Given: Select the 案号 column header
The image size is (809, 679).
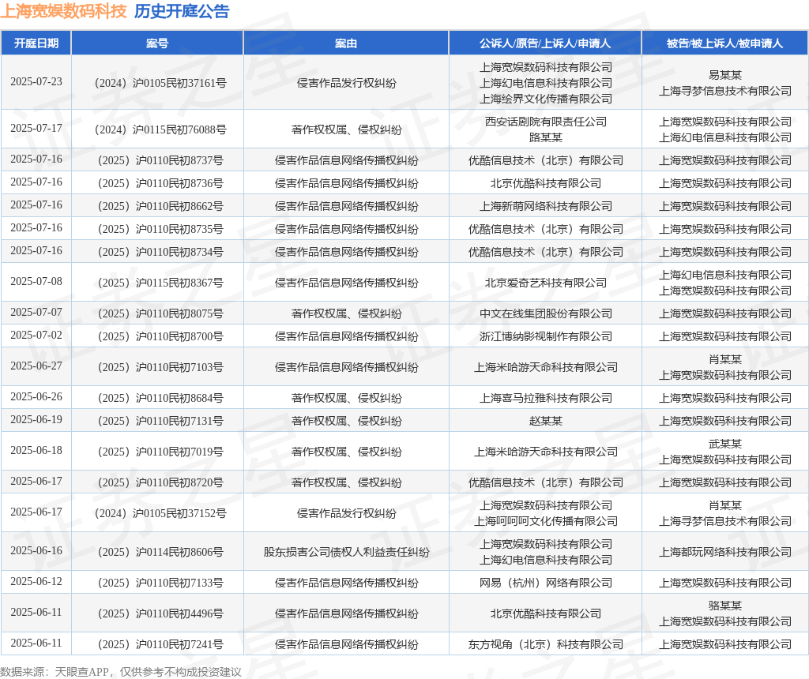Looking at the screenshot, I should pyautogui.click(x=157, y=43).
